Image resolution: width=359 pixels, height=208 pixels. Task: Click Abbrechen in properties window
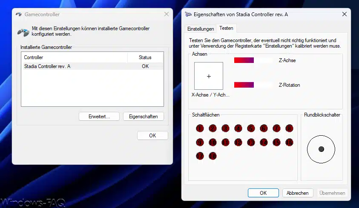pyautogui.click(x=297, y=193)
